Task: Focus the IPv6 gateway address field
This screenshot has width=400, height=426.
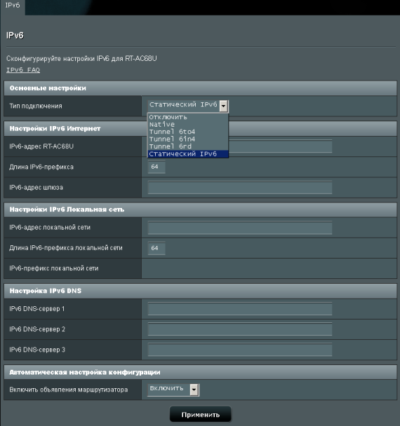Action: 240,188
